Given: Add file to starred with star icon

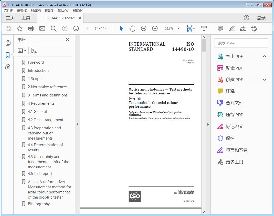Looking at the screenshot, I should point(19,28).
